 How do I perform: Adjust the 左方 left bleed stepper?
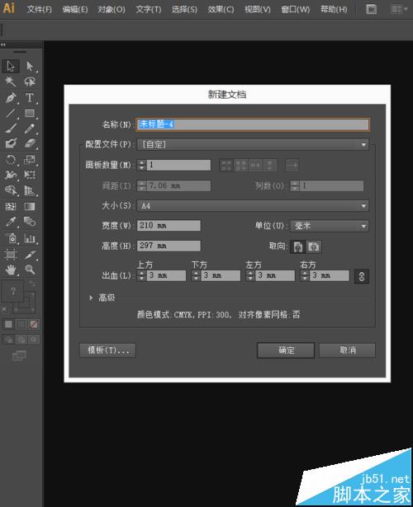(x=250, y=276)
